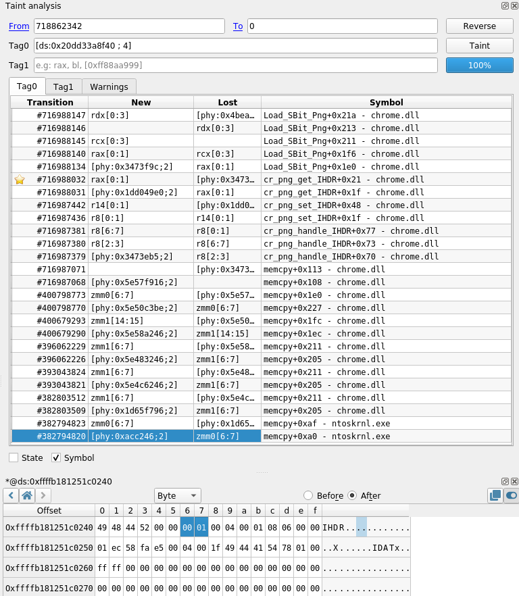The width and height of the screenshot is (519, 596).
Task: Uncheck the Symbol checkbox
Action: (x=56, y=457)
